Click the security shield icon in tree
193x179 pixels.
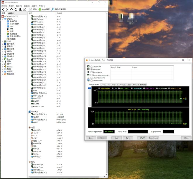tap(5, 66)
